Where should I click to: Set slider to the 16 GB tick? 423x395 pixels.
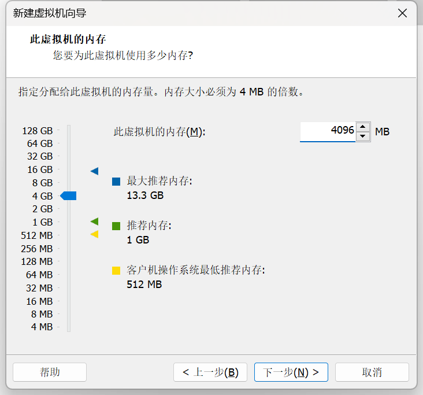click(x=69, y=169)
